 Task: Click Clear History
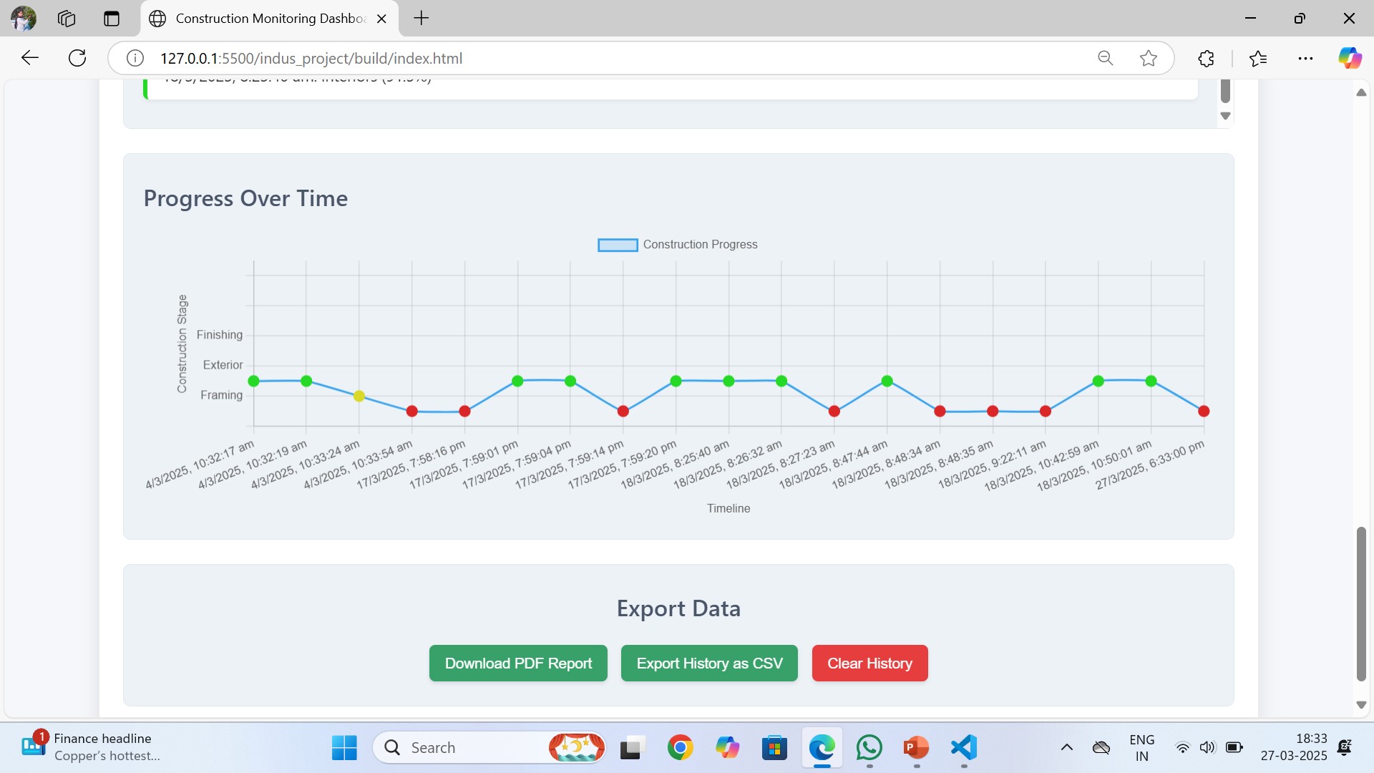[x=869, y=663]
